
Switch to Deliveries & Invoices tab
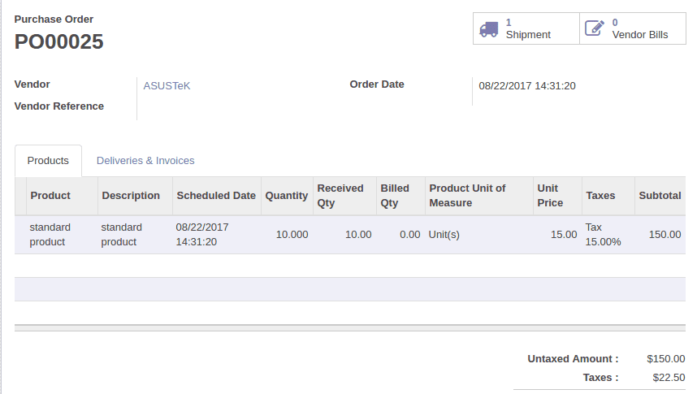[145, 161]
